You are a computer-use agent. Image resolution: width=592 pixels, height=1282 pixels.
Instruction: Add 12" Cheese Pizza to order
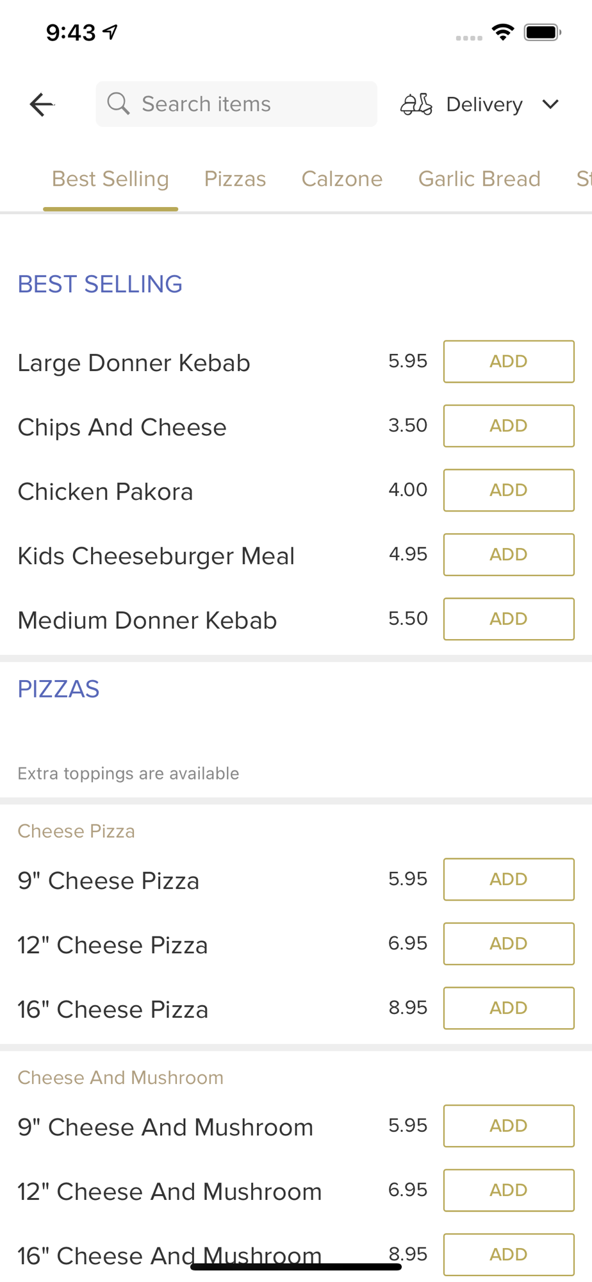point(509,944)
